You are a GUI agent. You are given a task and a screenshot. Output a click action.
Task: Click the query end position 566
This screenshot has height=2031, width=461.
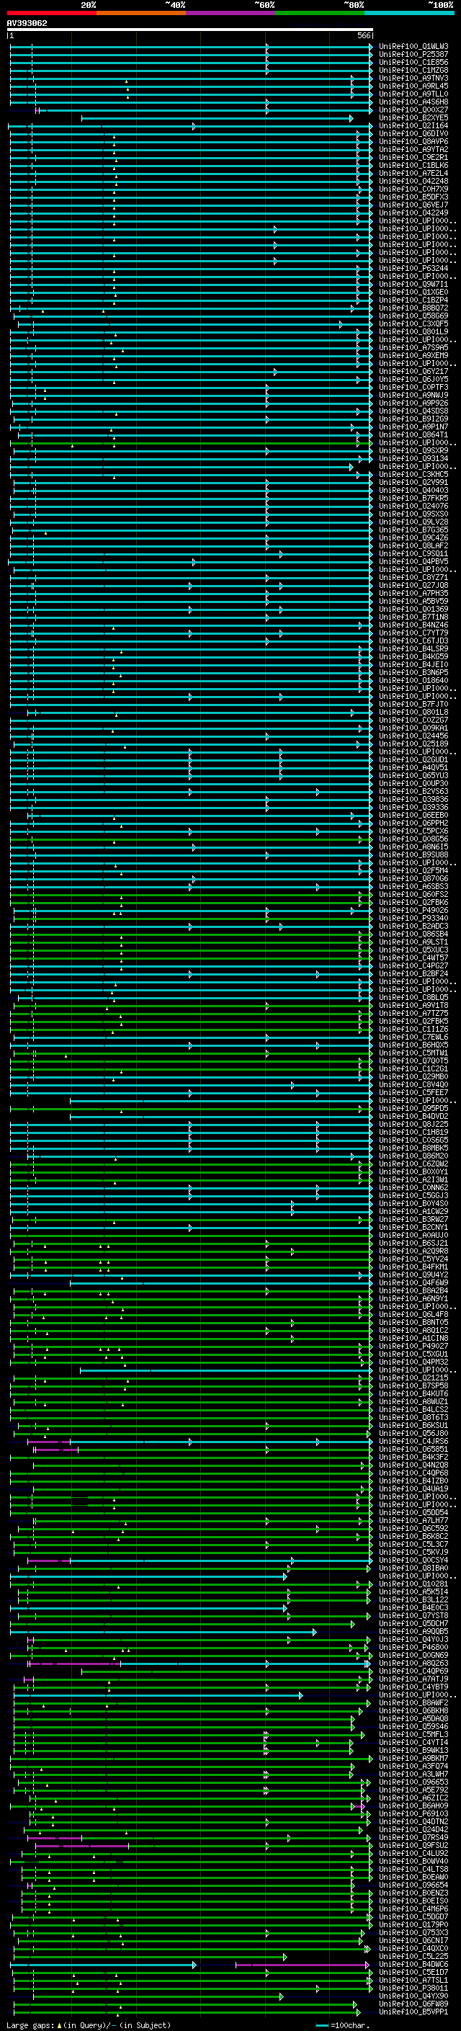(x=364, y=35)
